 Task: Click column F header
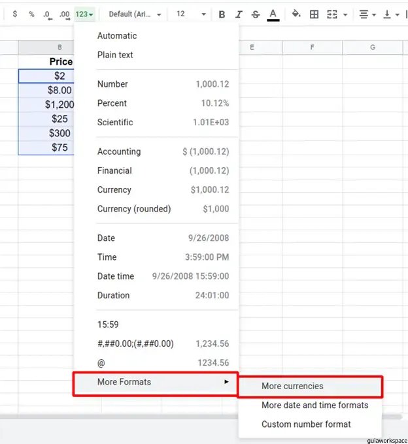click(312, 47)
